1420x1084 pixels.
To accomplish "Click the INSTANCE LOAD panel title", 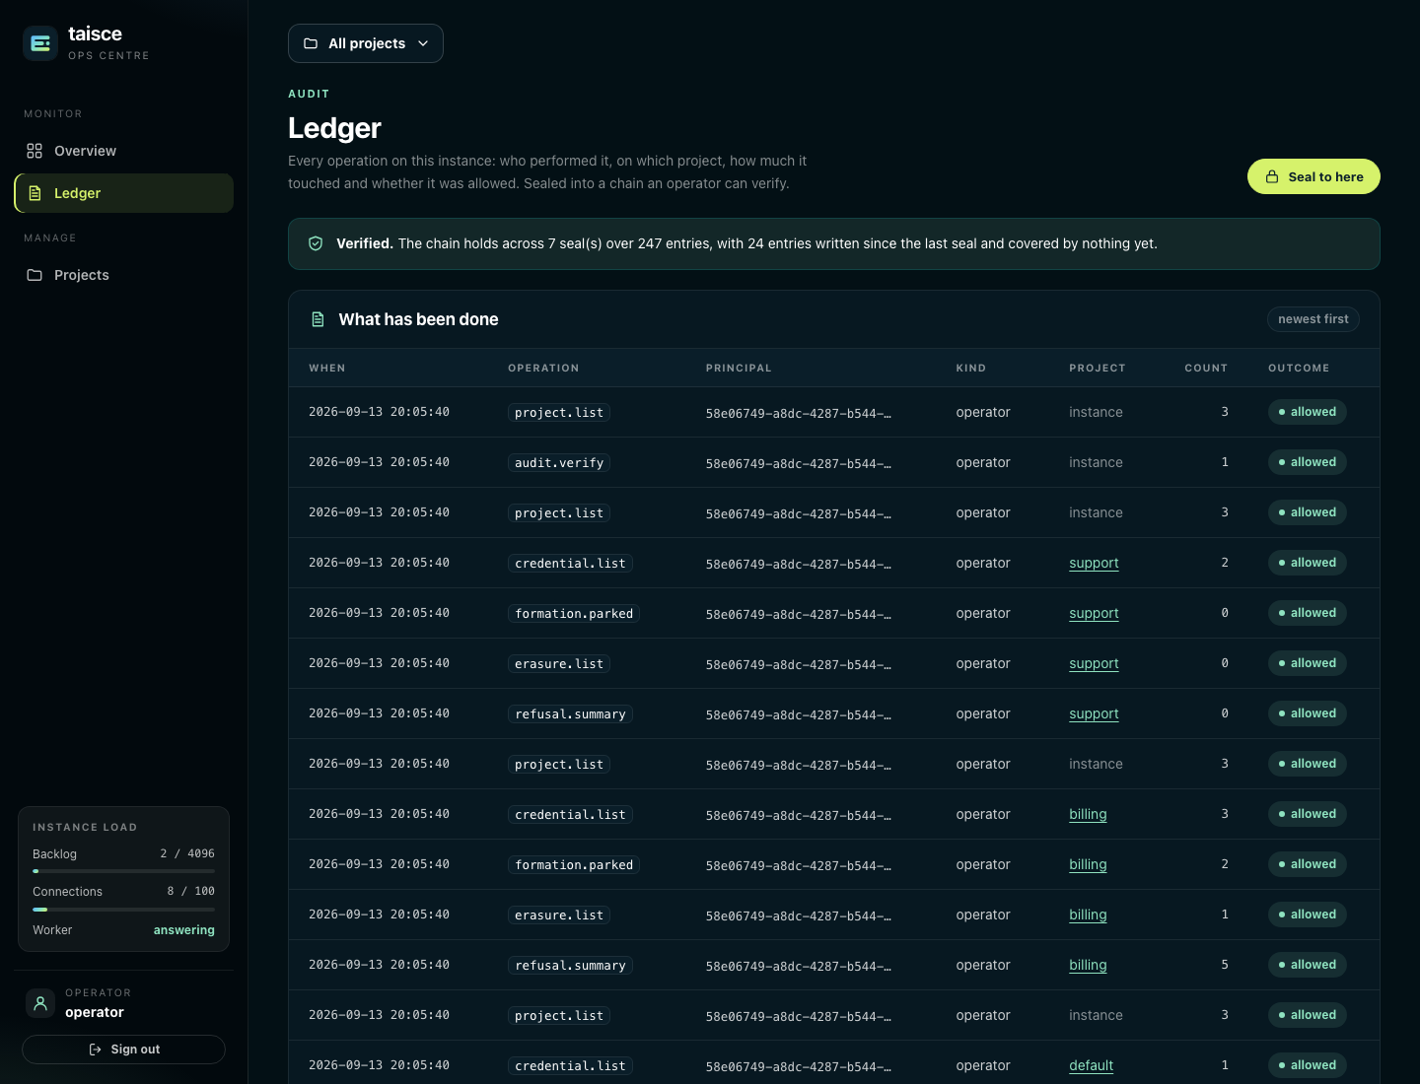I will pos(85,828).
